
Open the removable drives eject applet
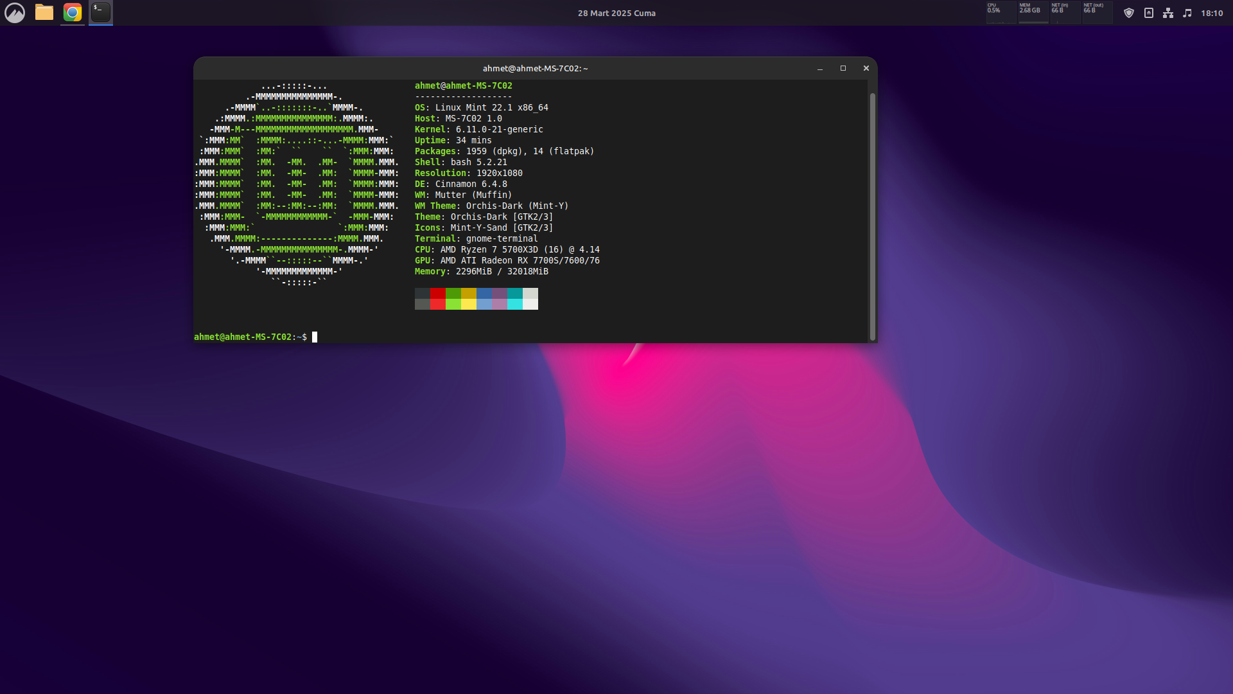[x=1149, y=13]
